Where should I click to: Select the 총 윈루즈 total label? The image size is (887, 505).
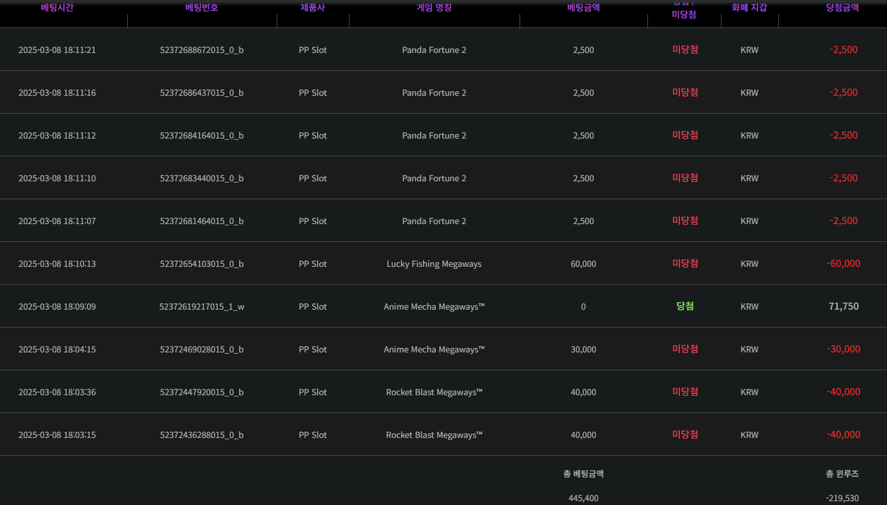click(842, 474)
